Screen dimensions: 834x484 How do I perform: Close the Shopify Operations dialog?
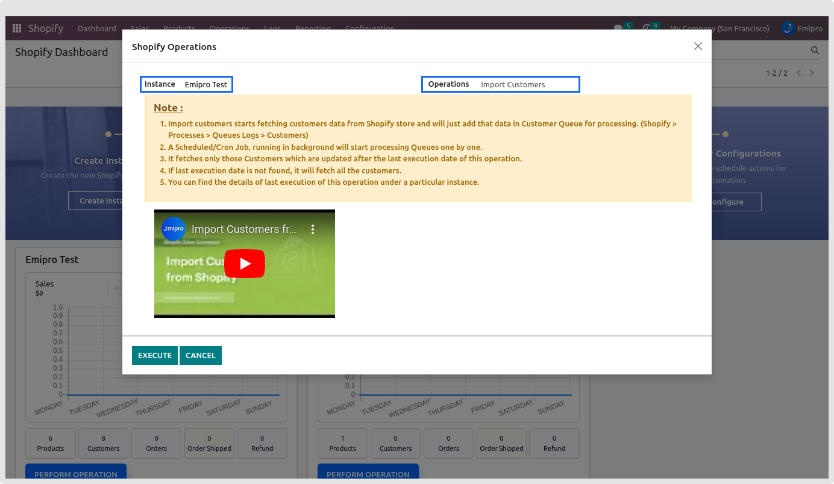tap(698, 46)
